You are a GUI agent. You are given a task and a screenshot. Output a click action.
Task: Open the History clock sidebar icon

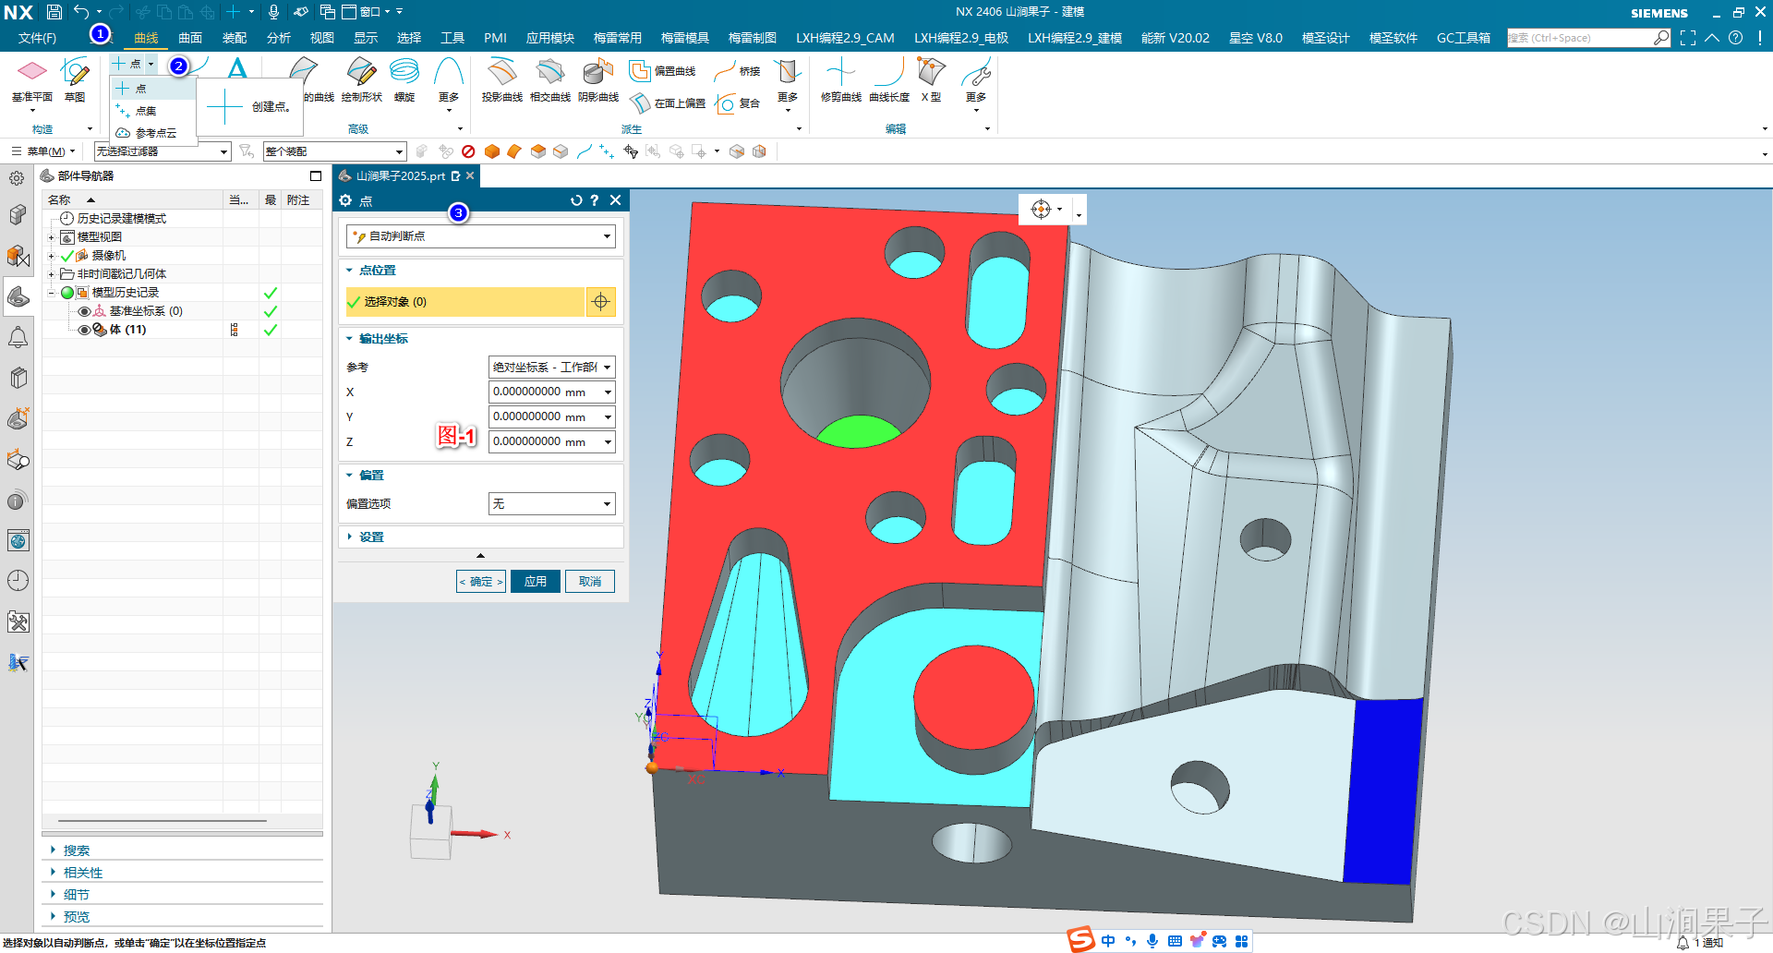[x=18, y=581]
